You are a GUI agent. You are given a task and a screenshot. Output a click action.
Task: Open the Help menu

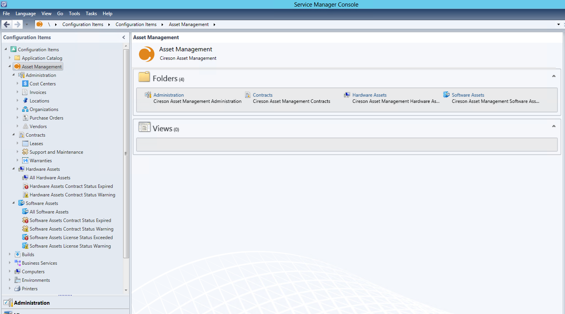108,14
